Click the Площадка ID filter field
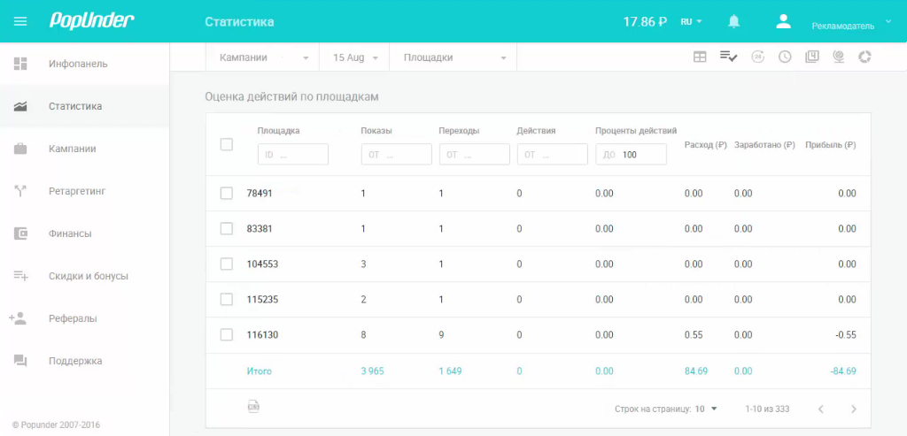Screen dimensions: 907x436 [293, 155]
